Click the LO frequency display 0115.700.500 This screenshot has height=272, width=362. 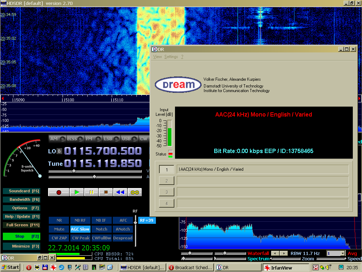click(103, 151)
